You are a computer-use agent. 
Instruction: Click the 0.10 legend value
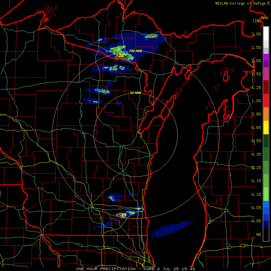[x=256, y=195]
